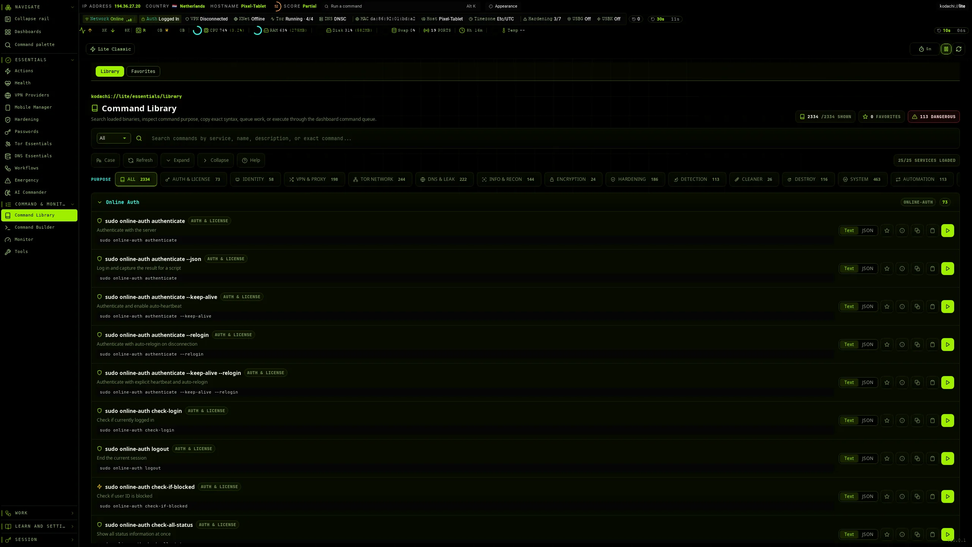Click the refresh icon in top-right toolbar
Screen dimensions: 972x547
point(958,49)
